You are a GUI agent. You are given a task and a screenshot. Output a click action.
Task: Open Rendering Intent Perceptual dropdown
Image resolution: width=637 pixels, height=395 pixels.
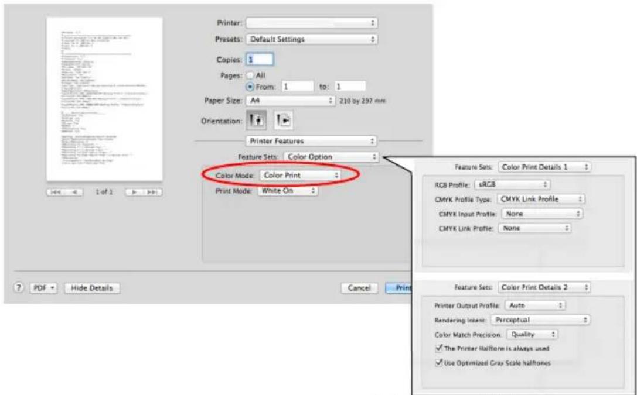[x=540, y=320]
